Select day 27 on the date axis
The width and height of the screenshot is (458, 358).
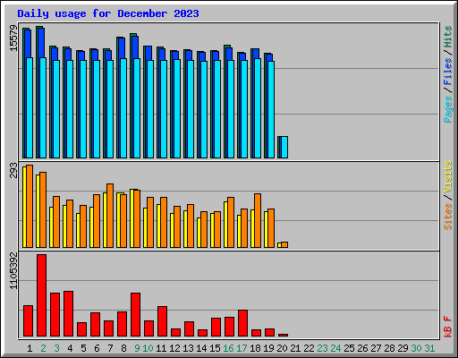[x=376, y=348]
